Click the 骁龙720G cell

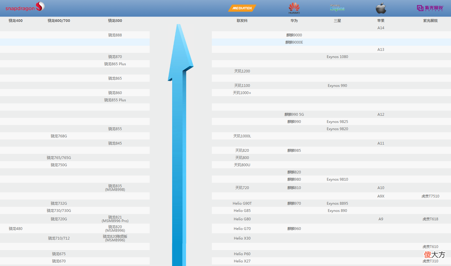pos(59,219)
